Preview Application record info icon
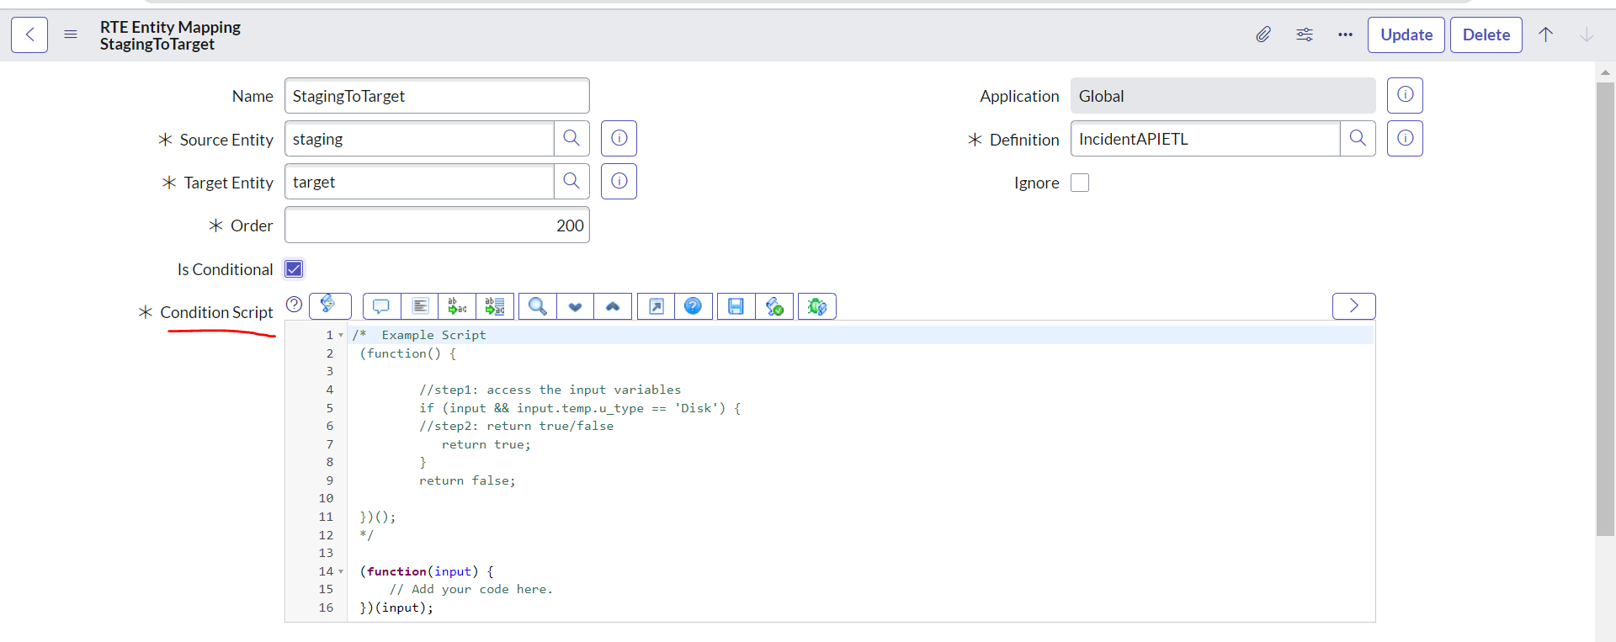The image size is (1616, 642). pos(1405,95)
